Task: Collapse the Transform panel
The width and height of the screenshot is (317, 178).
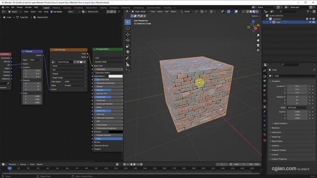Action: (x=275, y=81)
